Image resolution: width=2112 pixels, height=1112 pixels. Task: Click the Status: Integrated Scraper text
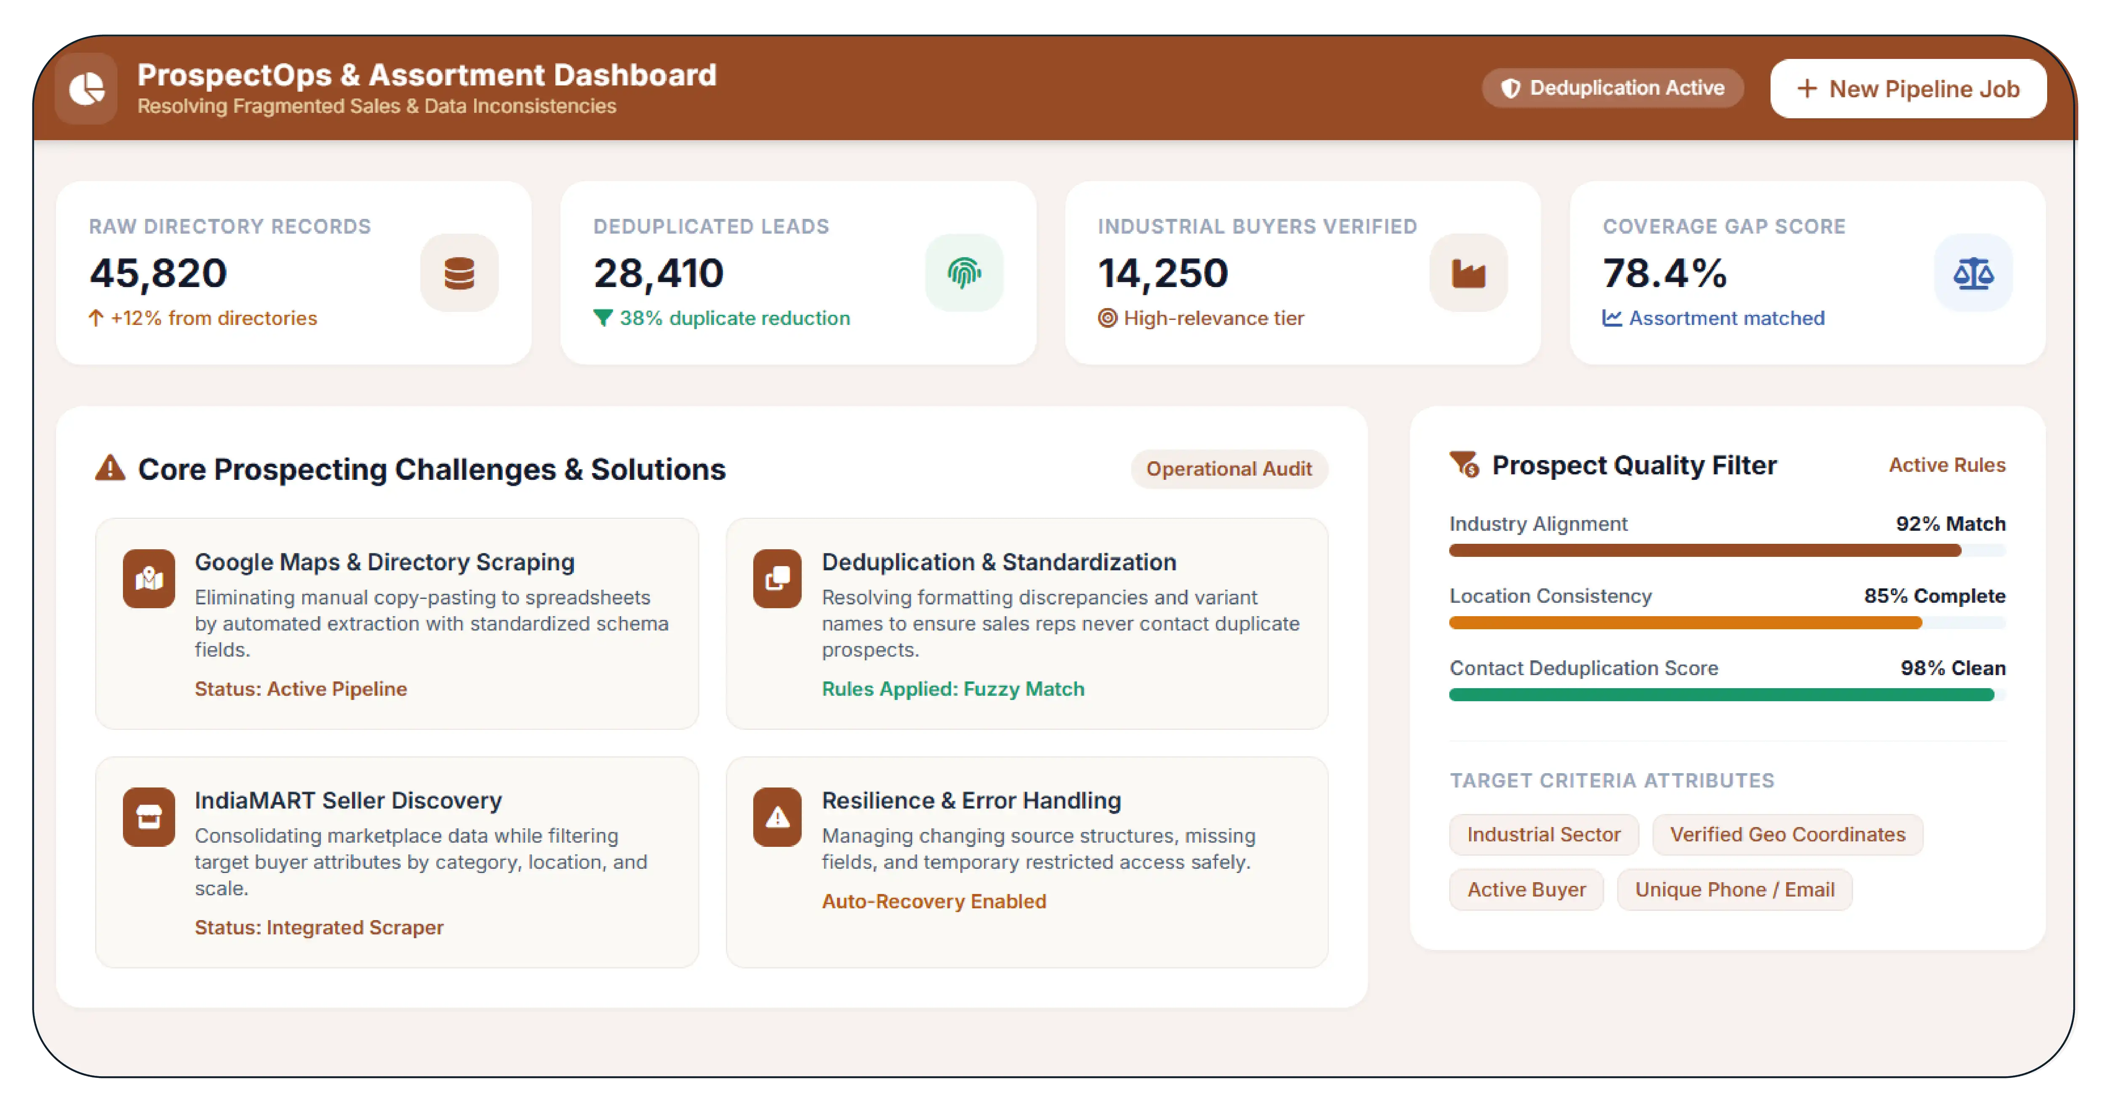319,927
